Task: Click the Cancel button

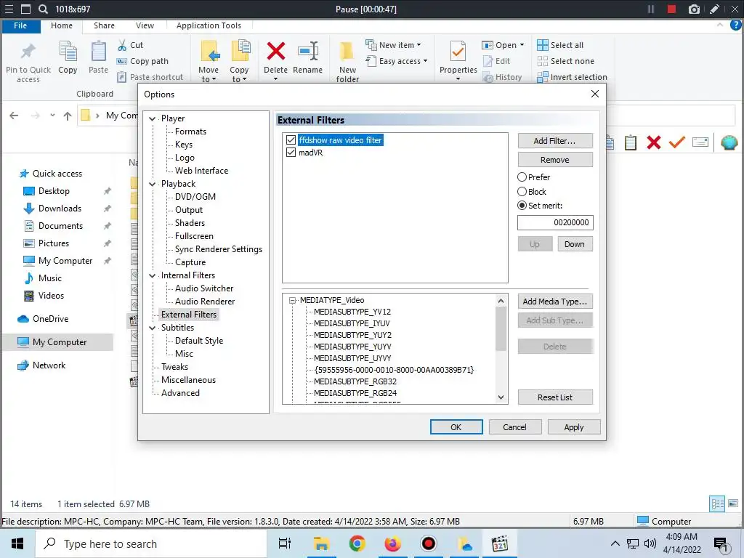Action: point(515,427)
